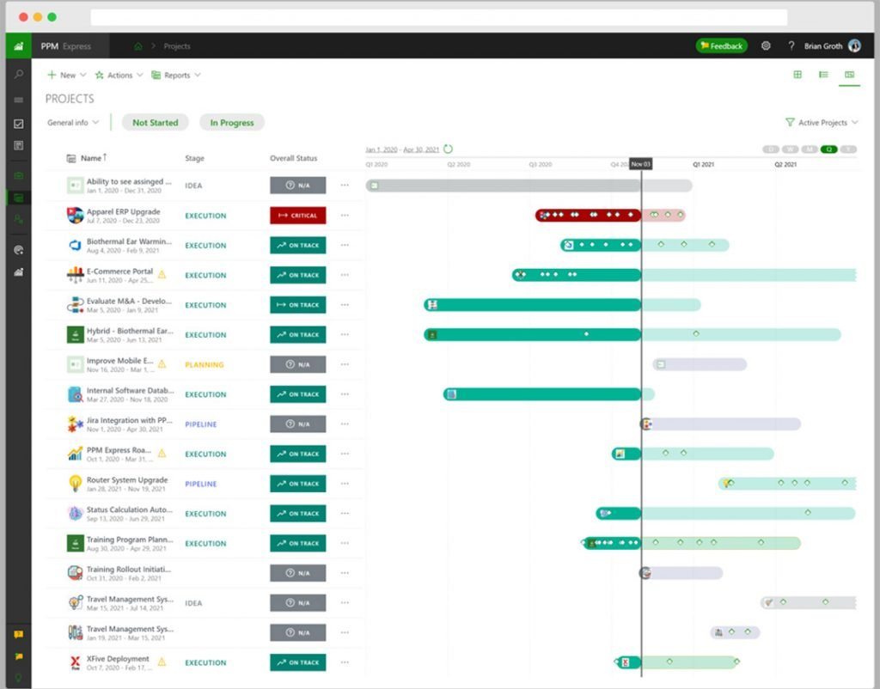Click the Nov 03 today marker

(640, 164)
